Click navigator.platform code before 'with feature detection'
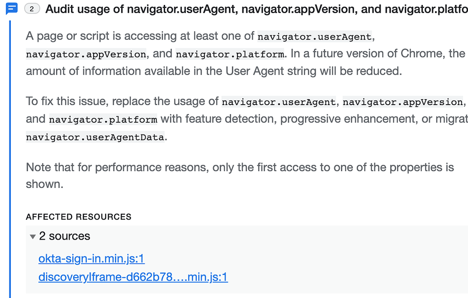The width and height of the screenshot is (468, 298). [x=103, y=120]
